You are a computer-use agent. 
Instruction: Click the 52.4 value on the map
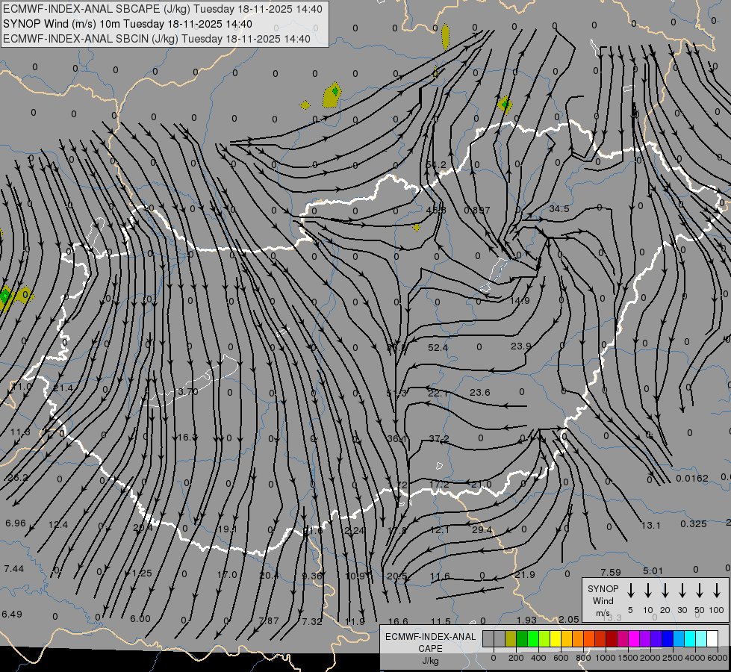438,347
